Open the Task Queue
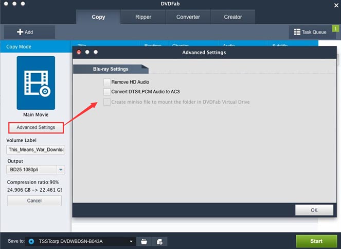The image size is (341, 249). (312, 32)
